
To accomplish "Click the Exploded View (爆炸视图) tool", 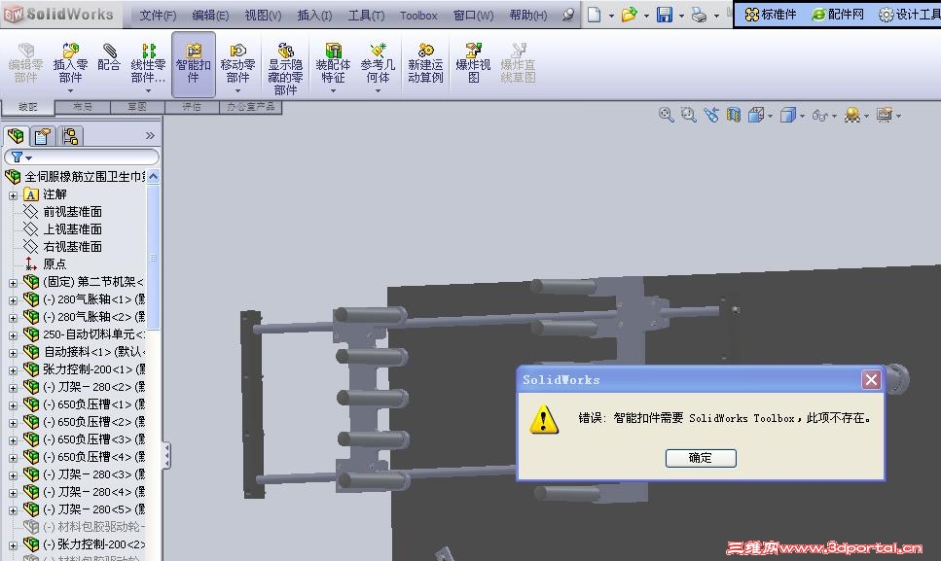I will point(473,63).
